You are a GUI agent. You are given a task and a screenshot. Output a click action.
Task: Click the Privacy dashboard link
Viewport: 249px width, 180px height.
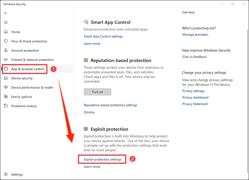click(x=195, y=98)
